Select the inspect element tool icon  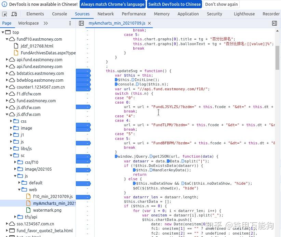[5, 14]
